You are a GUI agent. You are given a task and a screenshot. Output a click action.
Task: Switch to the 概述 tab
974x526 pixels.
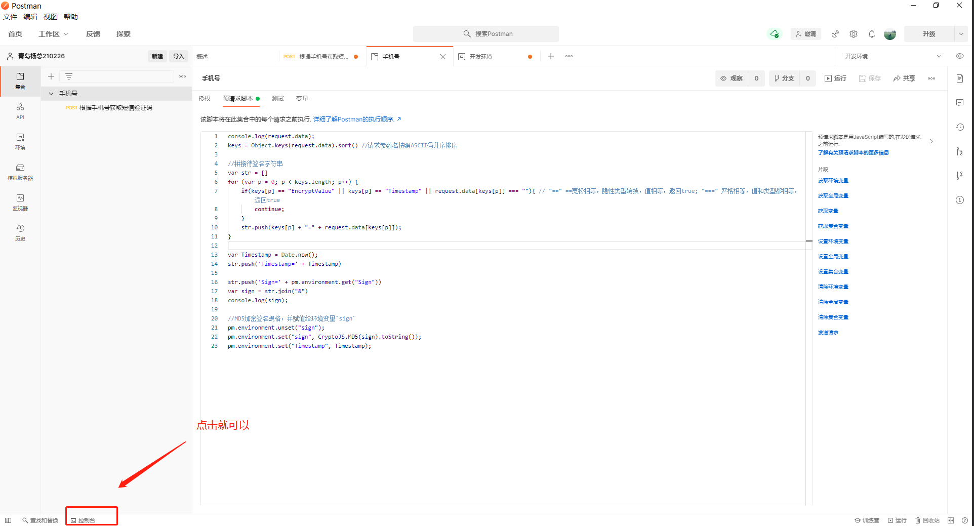(x=235, y=57)
